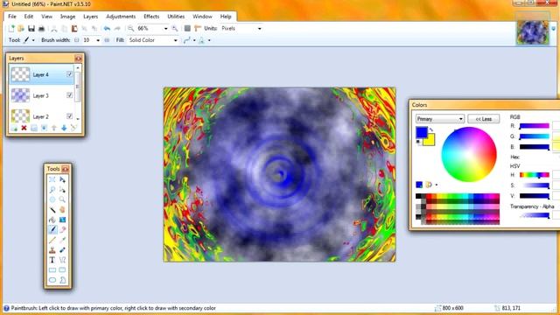
Task: Click the zoom out magnifier icon
Action: [130, 29]
